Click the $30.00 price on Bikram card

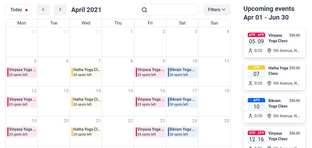point(295,101)
